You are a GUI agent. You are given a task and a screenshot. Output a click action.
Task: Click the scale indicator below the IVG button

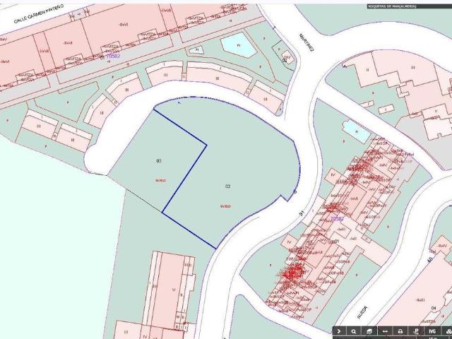432,338
